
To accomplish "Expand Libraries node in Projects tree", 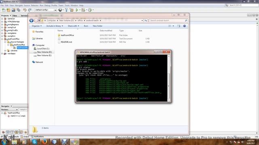I will 5,51.
